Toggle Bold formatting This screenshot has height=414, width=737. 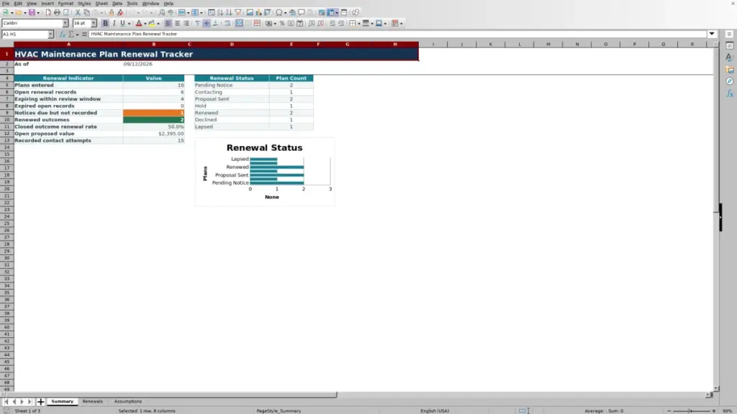[x=105, y=24]
